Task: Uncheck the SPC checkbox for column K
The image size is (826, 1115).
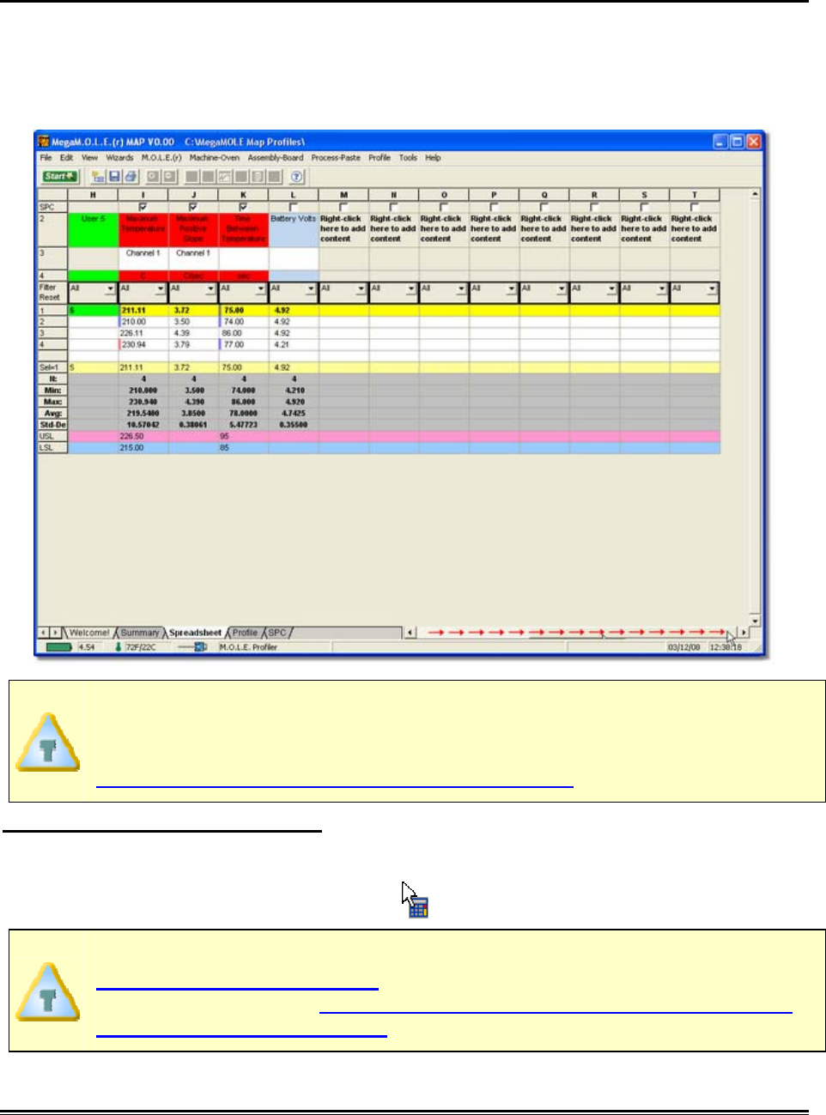Action: point(243,207)
